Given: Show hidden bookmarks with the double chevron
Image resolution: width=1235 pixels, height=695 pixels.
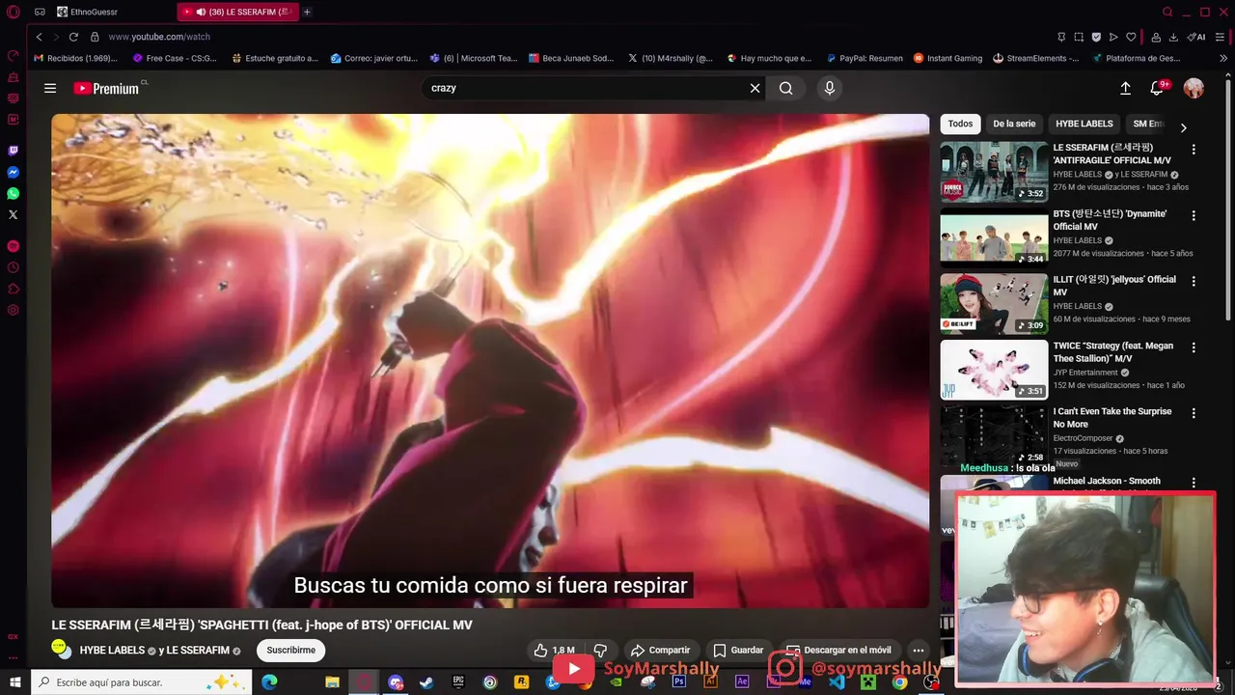Looking at the screenshot, I should tap(1223, 58).
